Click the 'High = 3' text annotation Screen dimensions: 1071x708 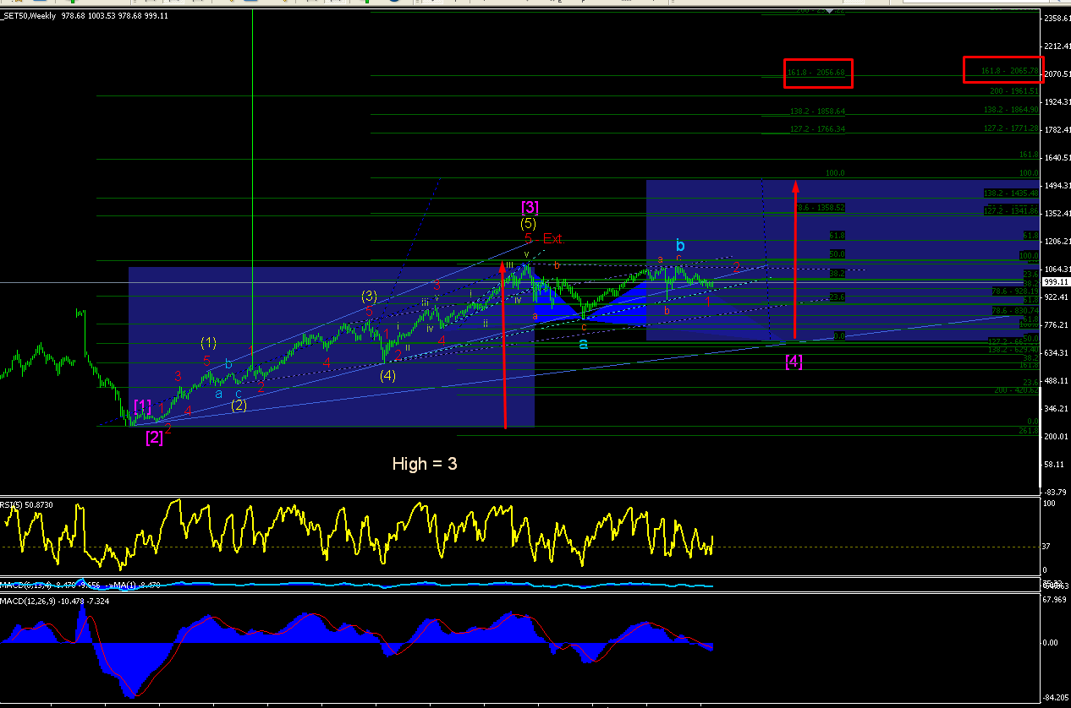[425, 463]
